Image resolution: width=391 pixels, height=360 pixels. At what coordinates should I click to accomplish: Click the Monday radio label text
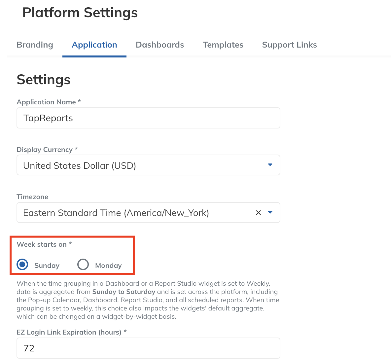[108, 266]
